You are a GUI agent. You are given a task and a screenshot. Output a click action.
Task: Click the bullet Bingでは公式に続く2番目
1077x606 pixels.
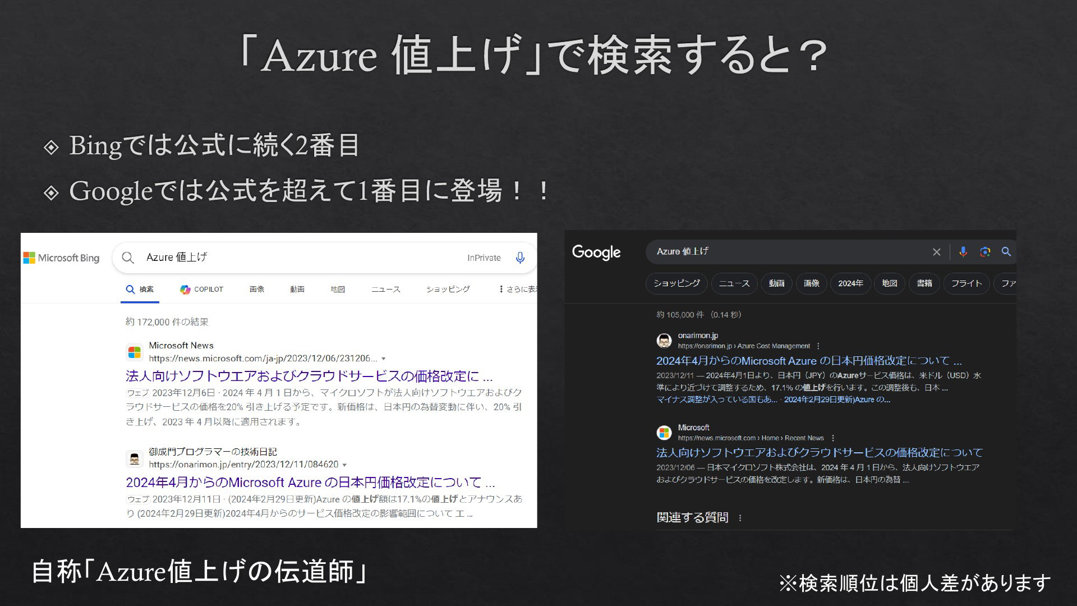coord(214,146)
